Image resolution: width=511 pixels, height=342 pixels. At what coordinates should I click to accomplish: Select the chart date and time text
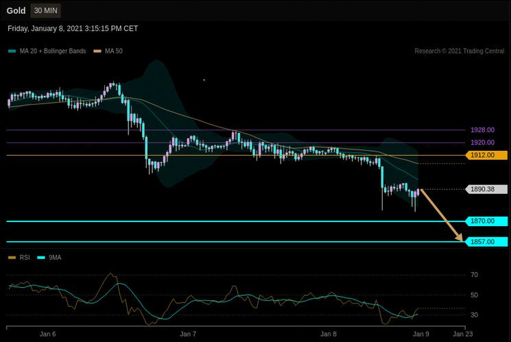coord(73,29)
